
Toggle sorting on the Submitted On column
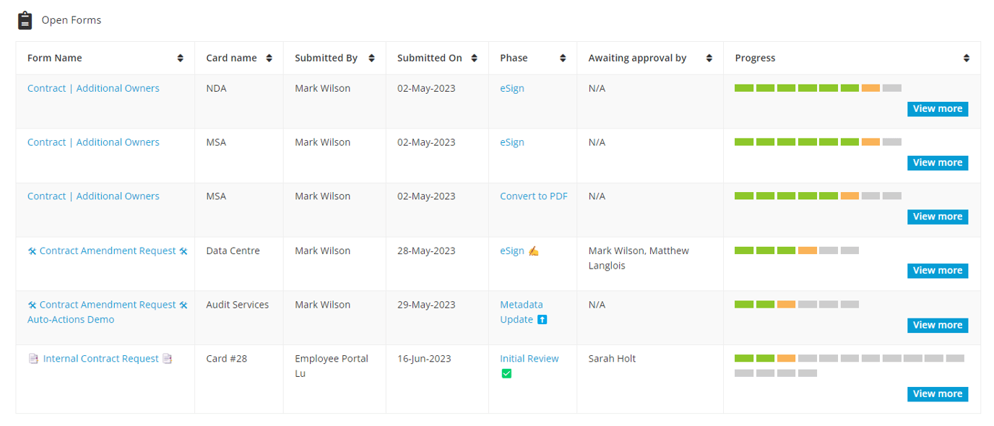(475, 58)
